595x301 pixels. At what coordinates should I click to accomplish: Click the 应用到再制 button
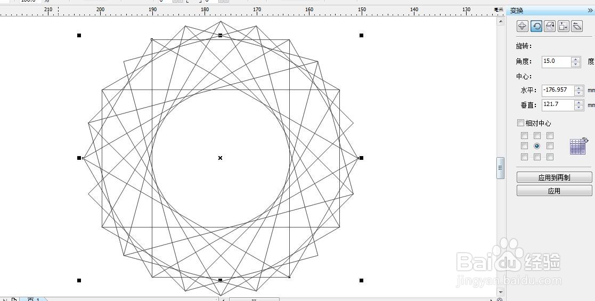[554, 177]
